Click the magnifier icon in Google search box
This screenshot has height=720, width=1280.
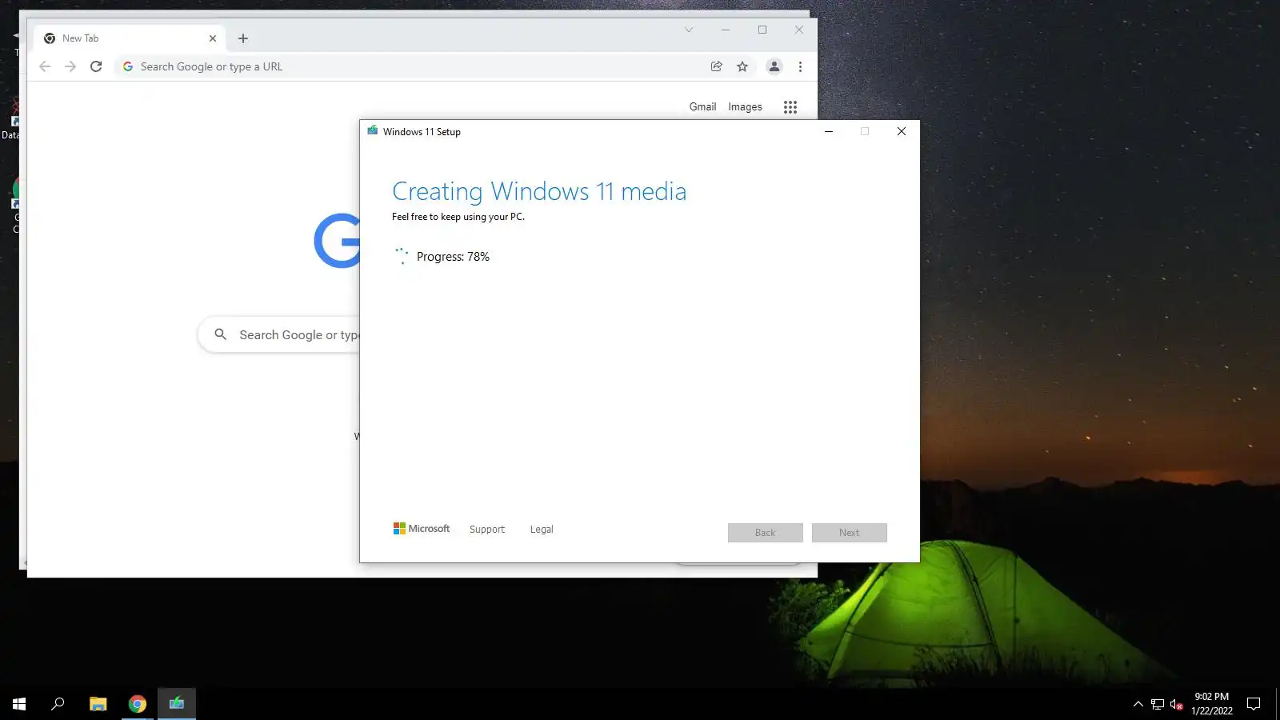click(221, 334)
